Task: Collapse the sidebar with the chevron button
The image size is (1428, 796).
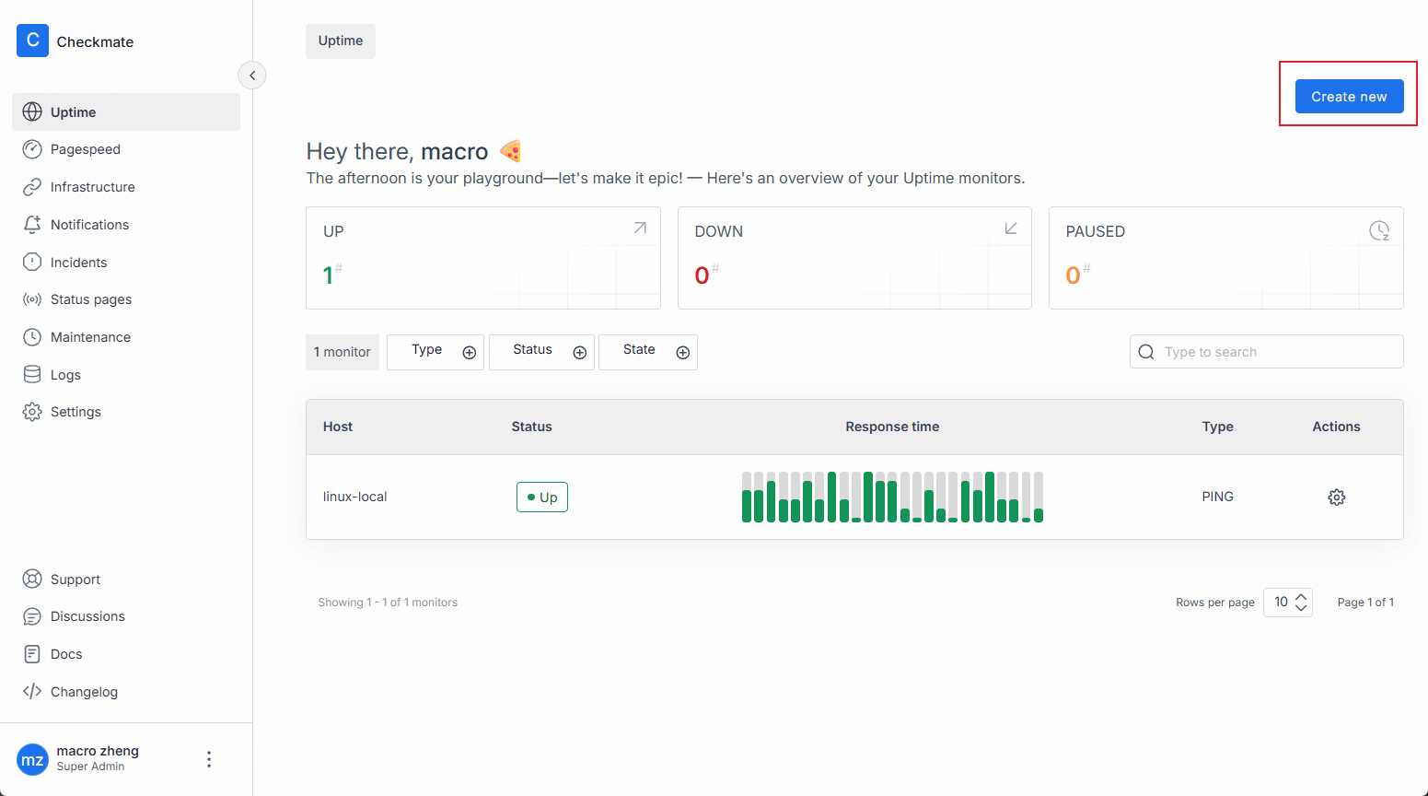Action: 252,76
